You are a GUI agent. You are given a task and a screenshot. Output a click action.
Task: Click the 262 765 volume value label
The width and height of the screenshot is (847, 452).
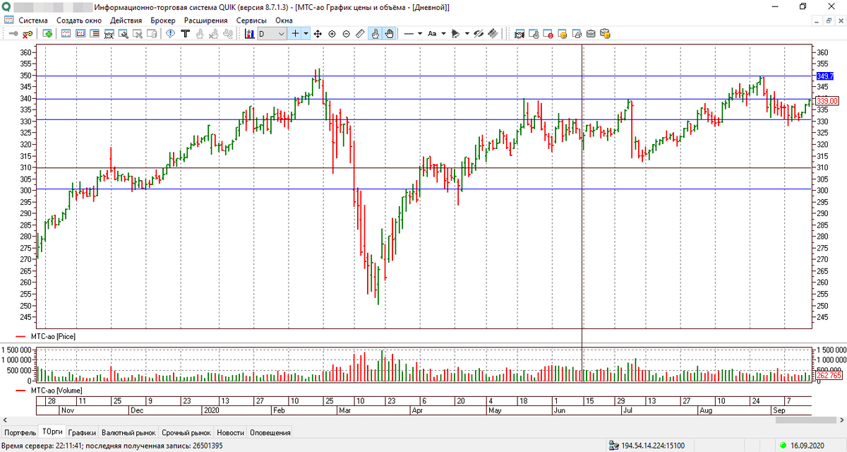[827, 376]
